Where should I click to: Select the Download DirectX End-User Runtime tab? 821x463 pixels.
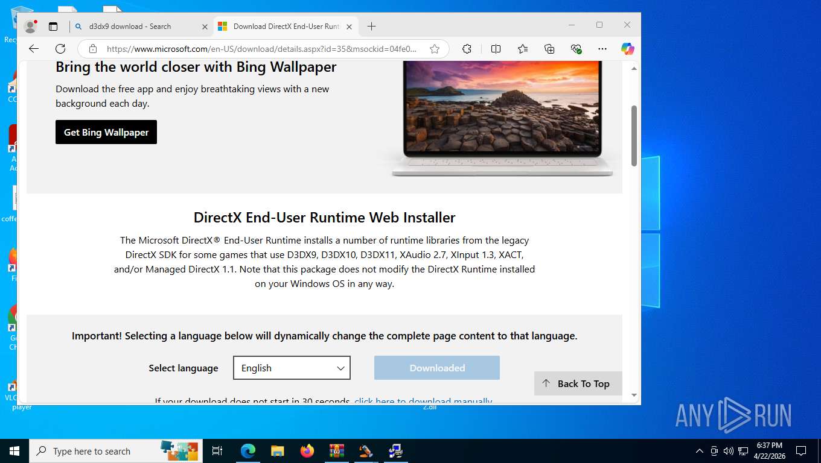point(286,27)
